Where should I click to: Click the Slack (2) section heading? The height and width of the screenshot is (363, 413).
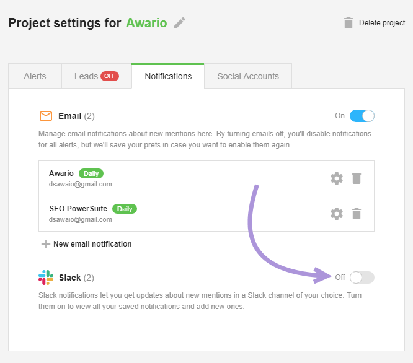pyautogui.click(x=76, y=278)
